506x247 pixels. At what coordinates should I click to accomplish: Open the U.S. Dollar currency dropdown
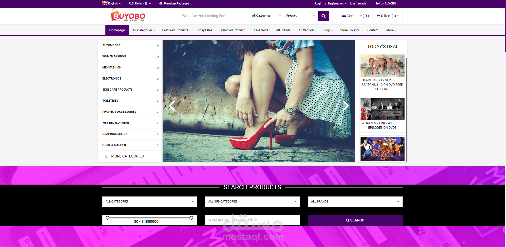[140, 3]
